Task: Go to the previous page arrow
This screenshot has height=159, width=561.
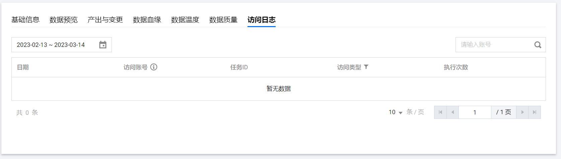Action: (x=453, y=112)
